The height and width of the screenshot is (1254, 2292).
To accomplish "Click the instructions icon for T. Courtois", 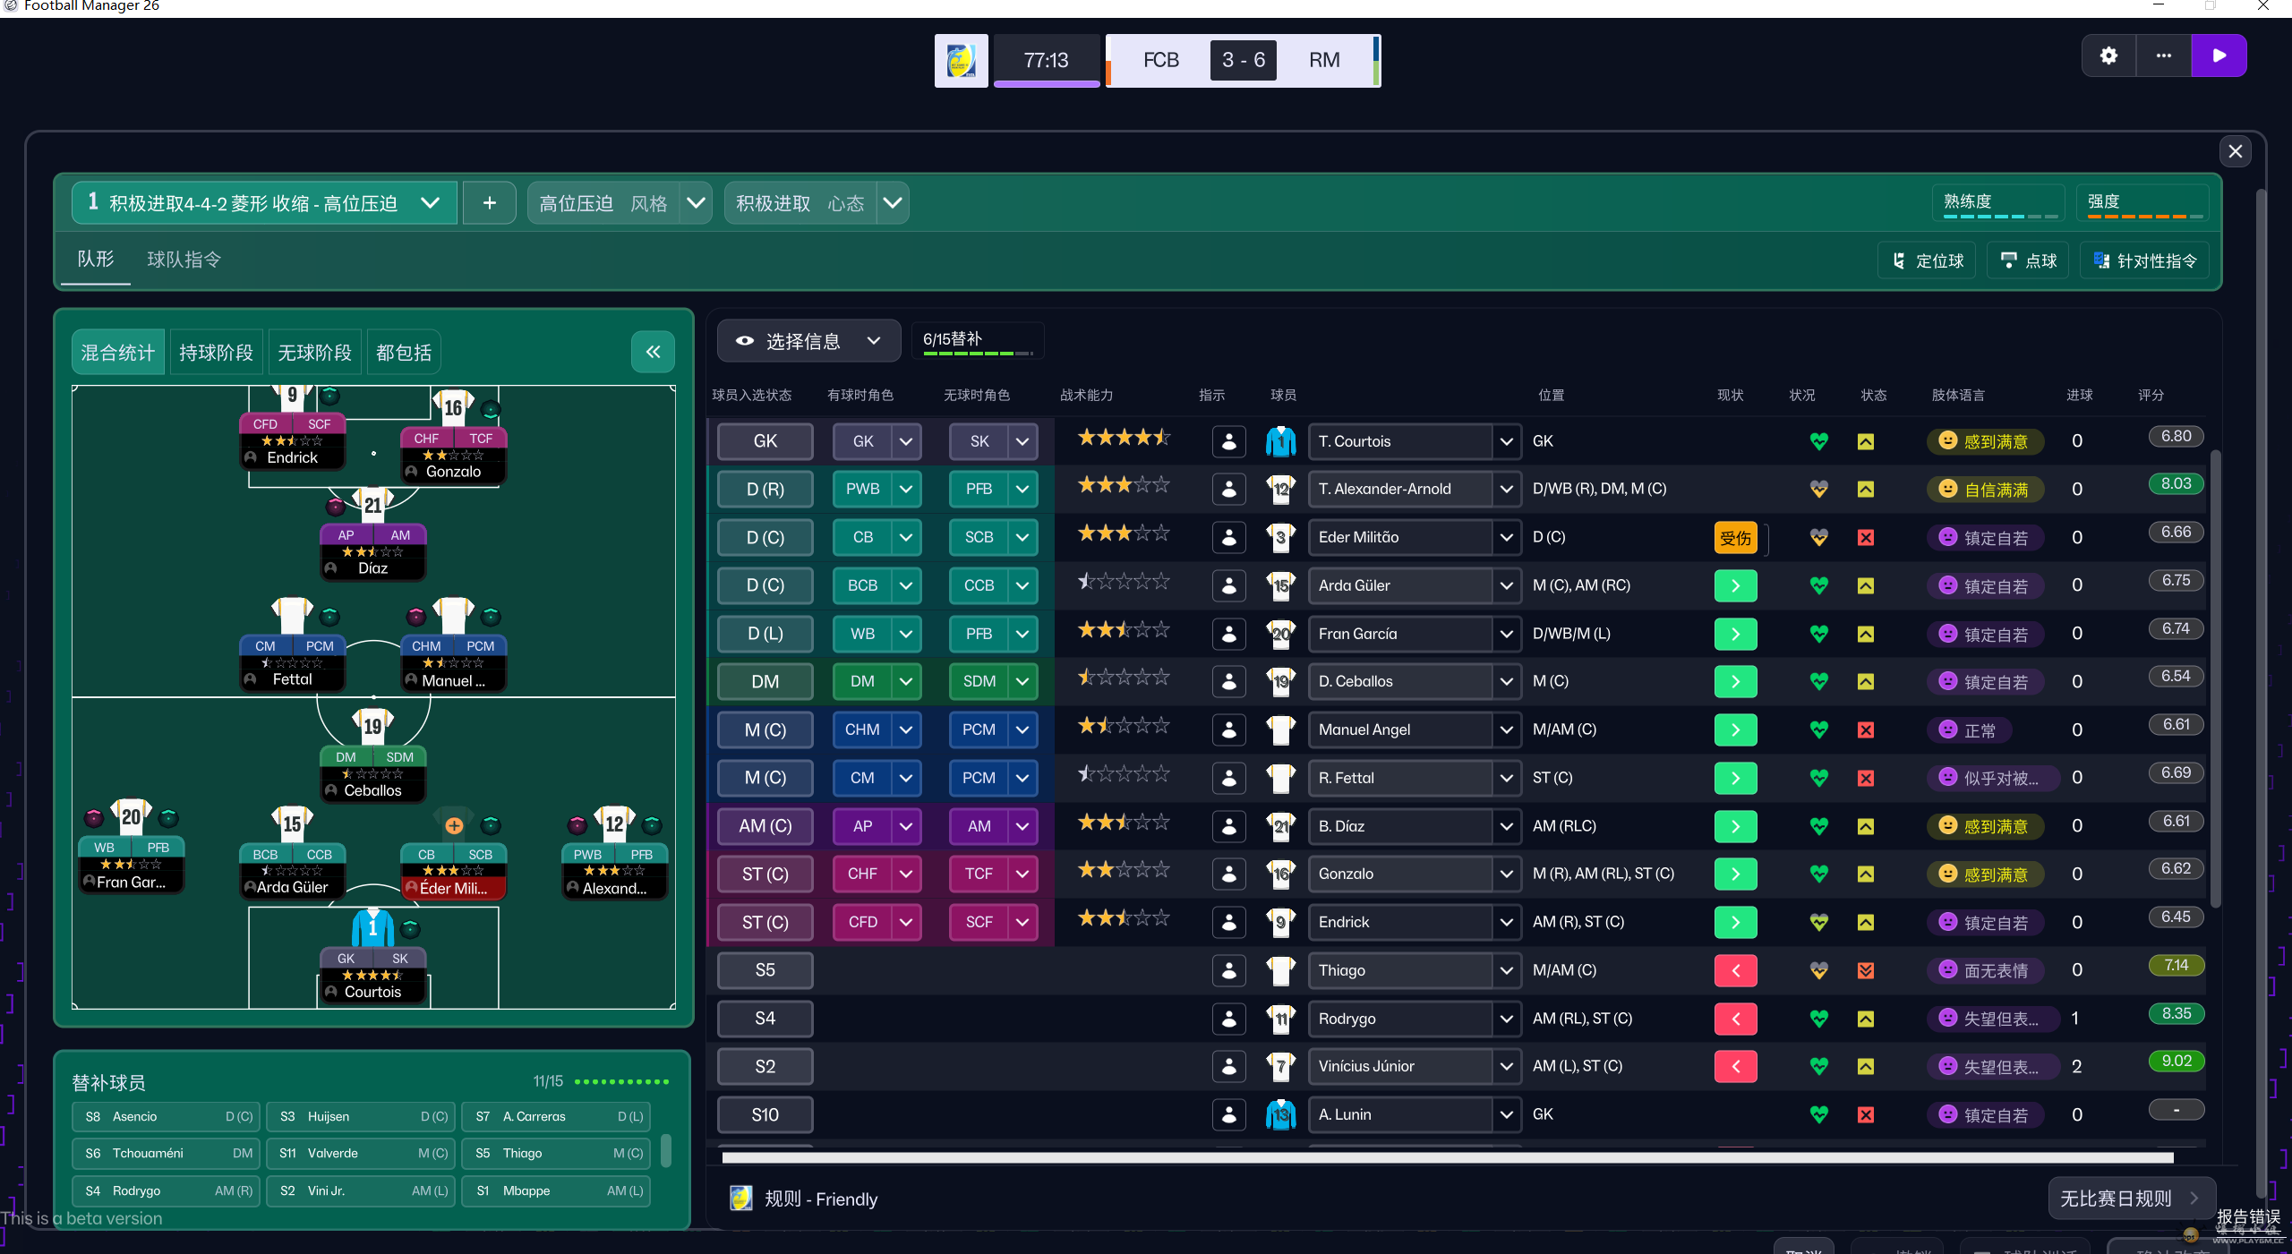I will click(x=1228, y=441).
